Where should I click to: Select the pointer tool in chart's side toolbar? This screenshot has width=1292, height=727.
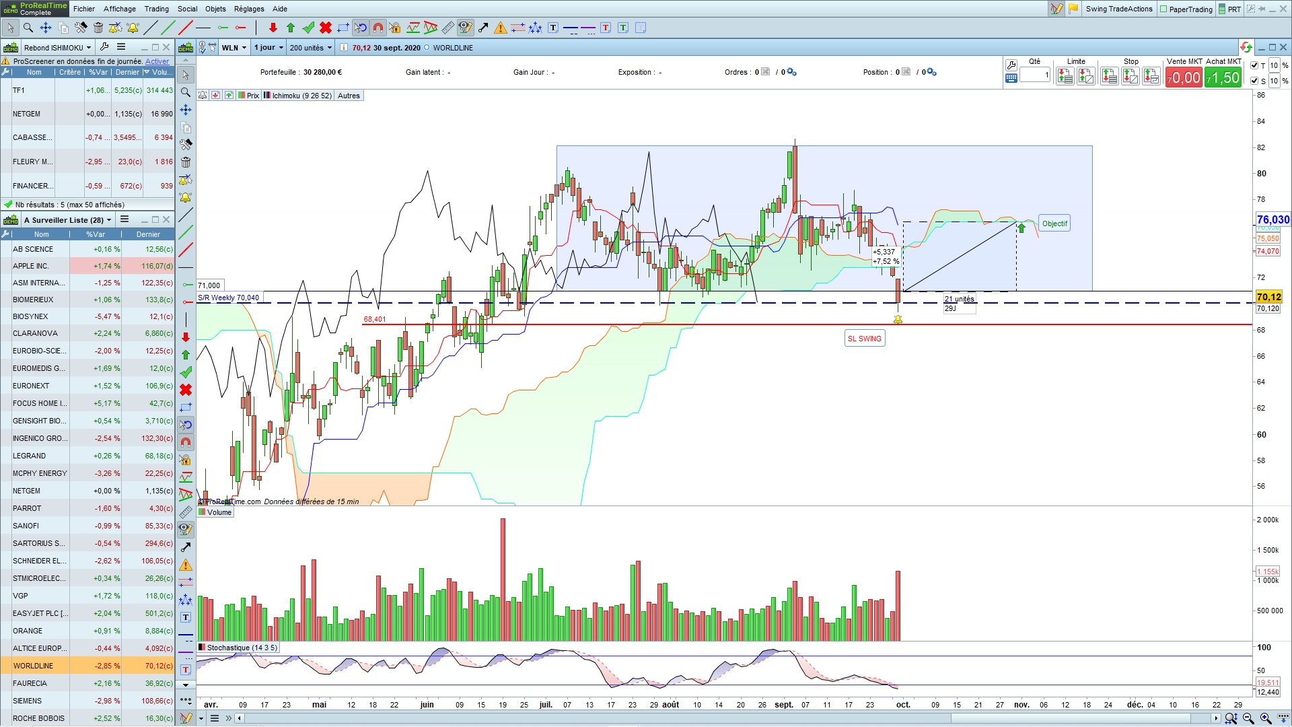click(186, 75)
